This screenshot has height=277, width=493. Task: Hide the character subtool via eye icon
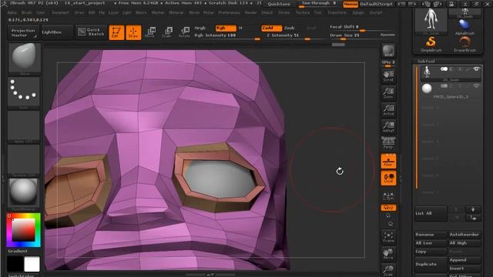click(477, 68)
